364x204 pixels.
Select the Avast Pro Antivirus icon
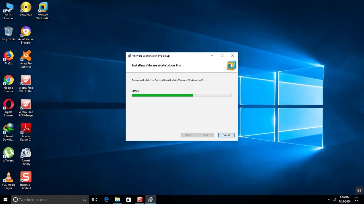[26, 59]
